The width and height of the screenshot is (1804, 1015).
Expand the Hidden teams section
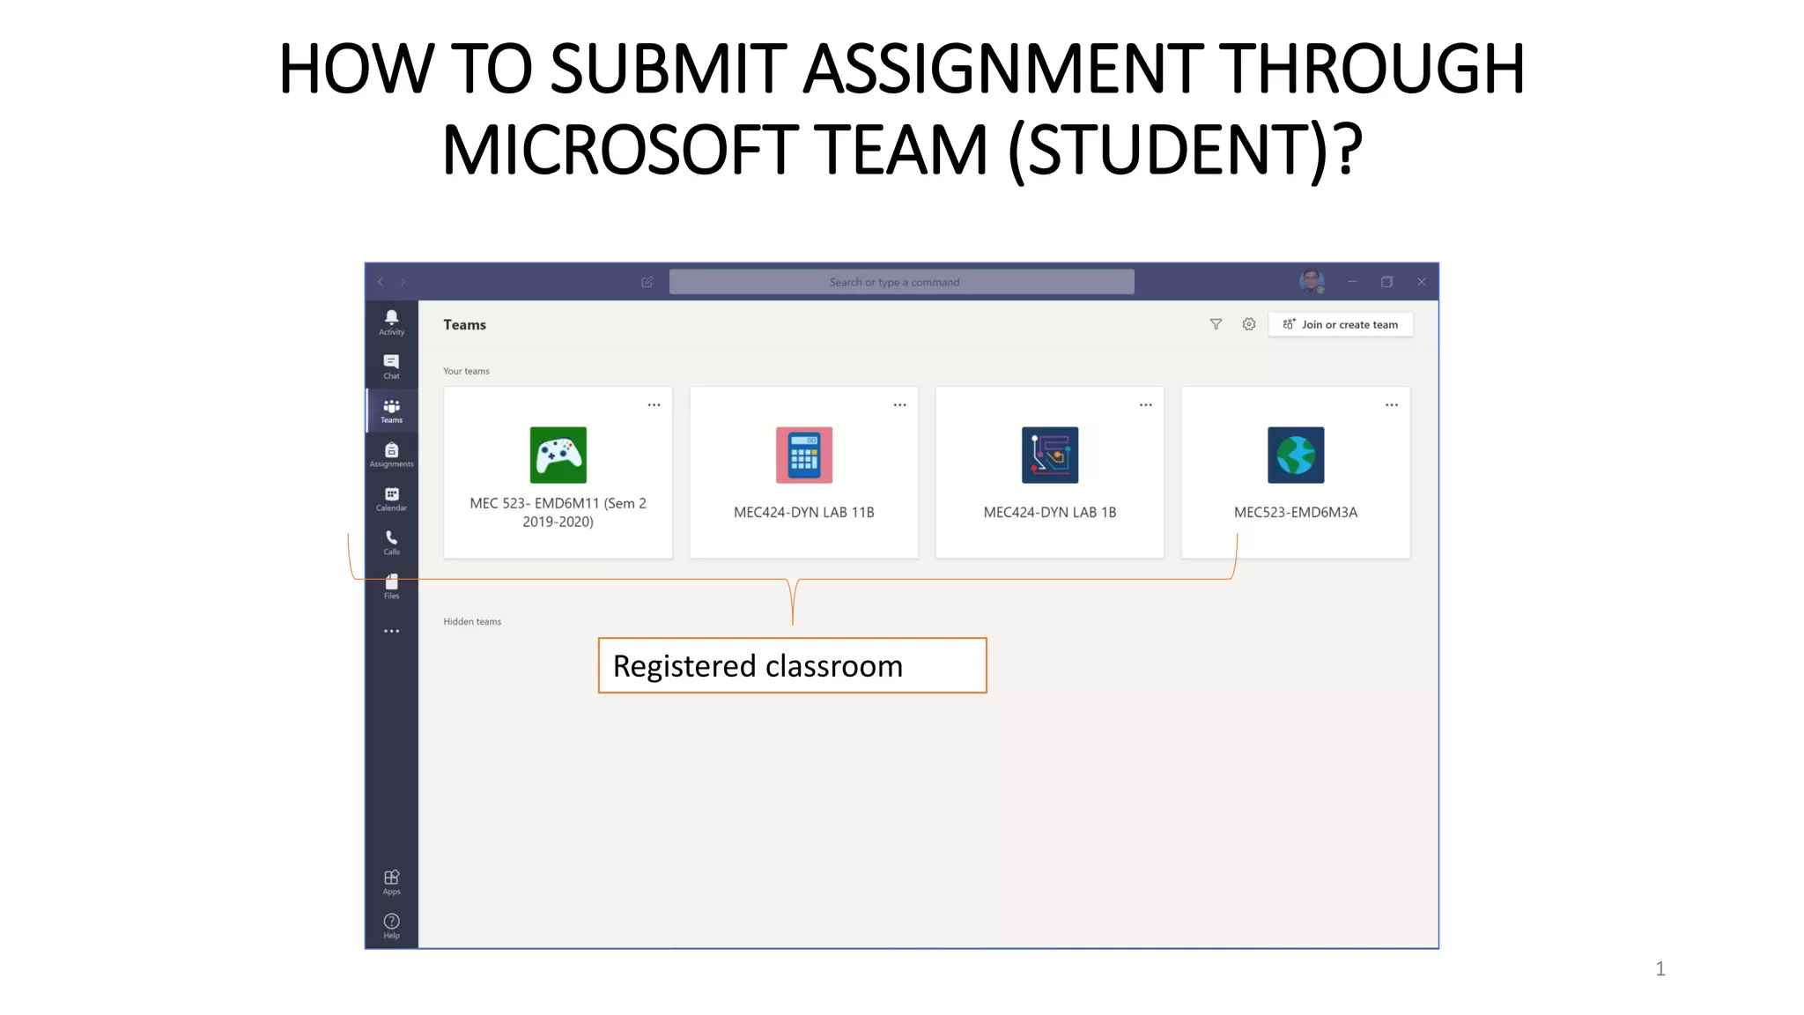tap(472, 621)
